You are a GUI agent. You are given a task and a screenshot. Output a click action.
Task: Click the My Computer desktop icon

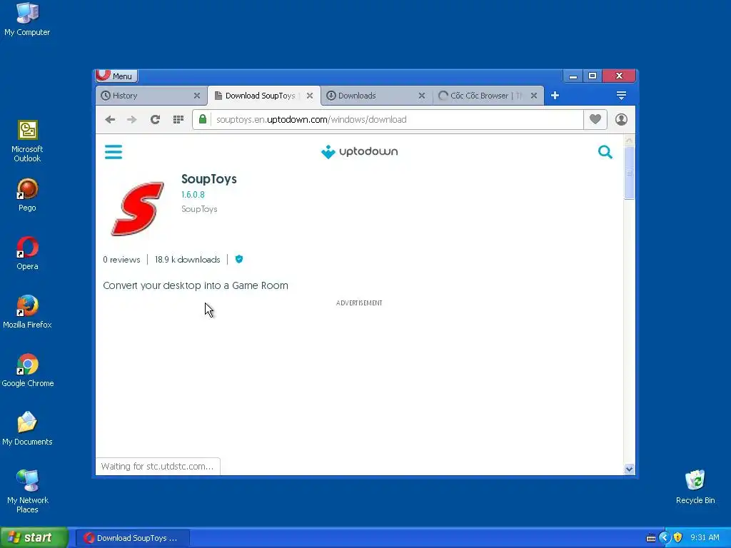[27, 19]
